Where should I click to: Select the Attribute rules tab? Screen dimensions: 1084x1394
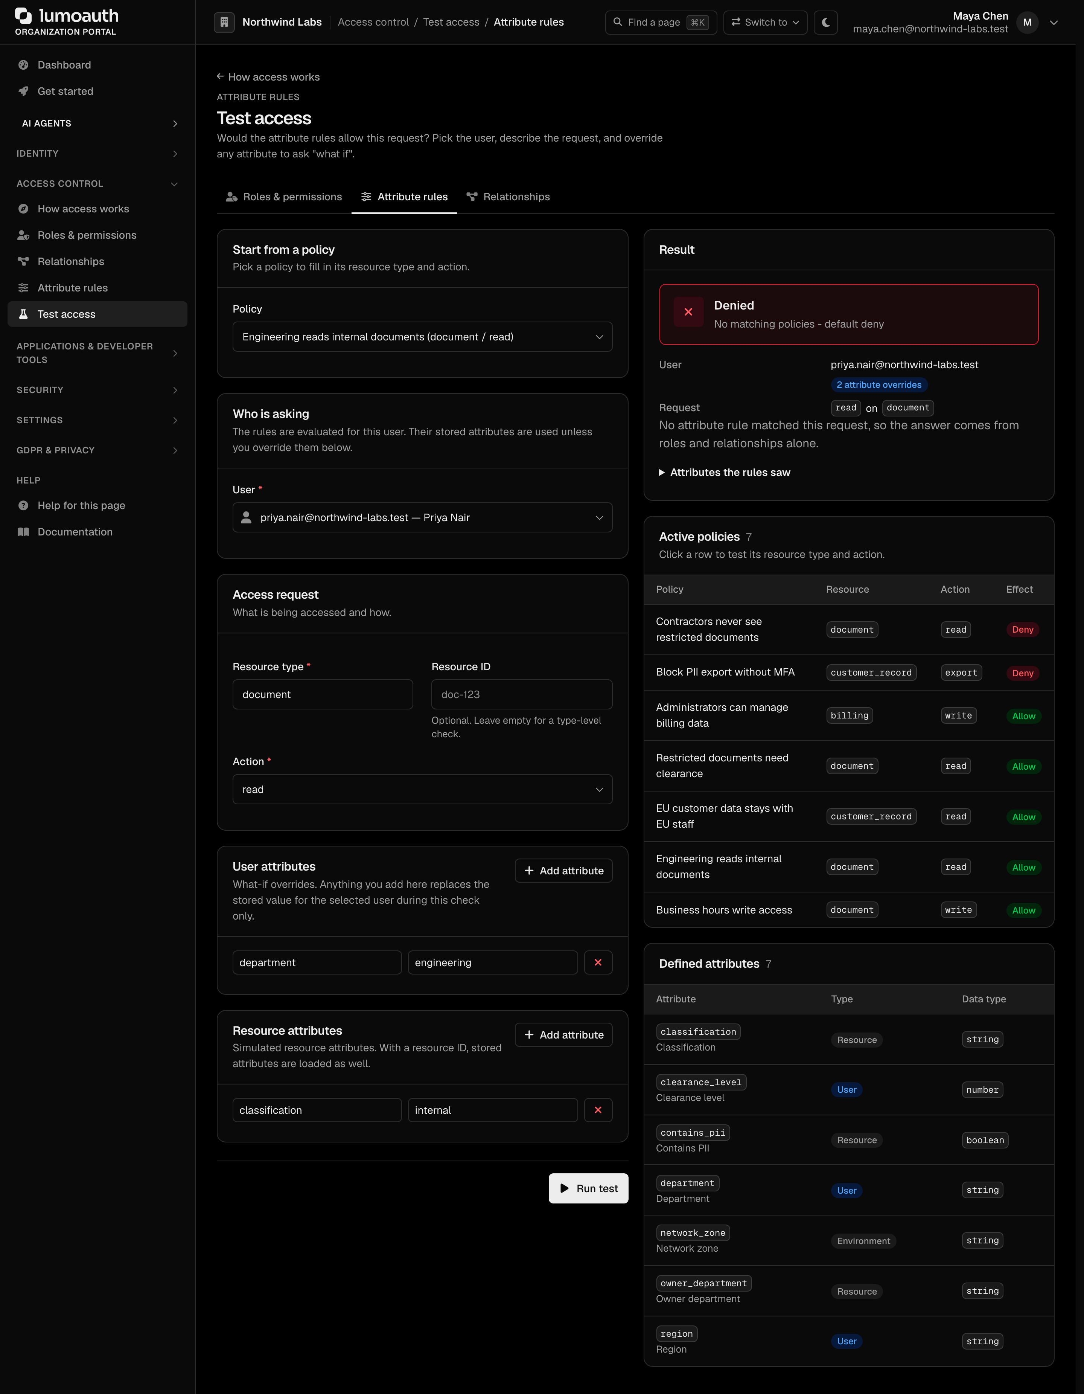404,197
